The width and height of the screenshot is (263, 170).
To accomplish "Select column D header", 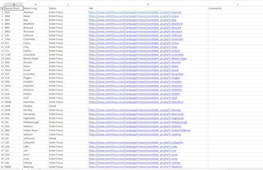I will tap(148, 5).
